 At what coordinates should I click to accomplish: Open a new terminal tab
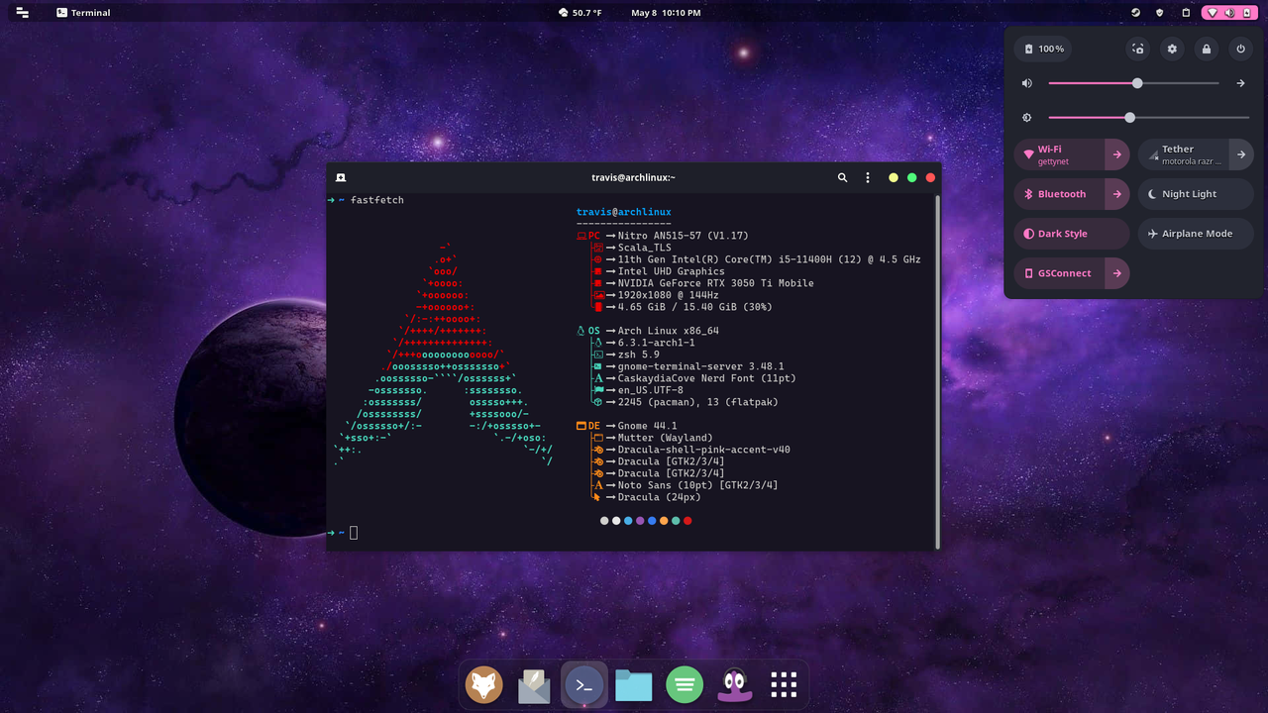[x=341, y=177]
